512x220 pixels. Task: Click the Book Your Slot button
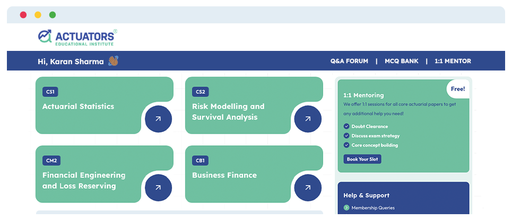[362, 159]
